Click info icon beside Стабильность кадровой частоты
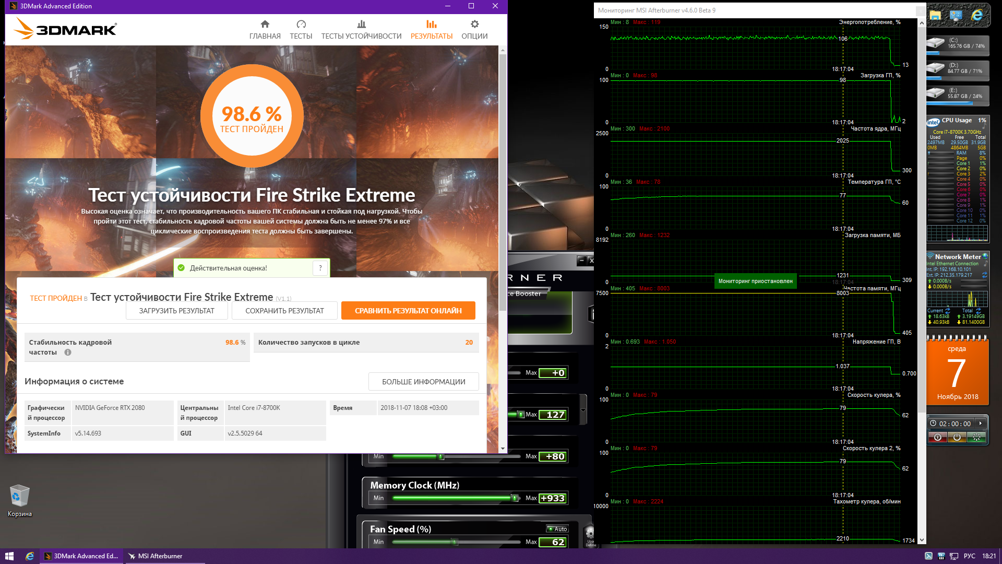The image size is (1002, 564). point(68,352)
